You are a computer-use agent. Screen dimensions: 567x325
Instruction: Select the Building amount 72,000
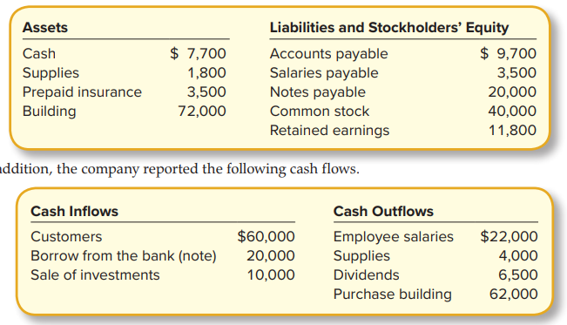[202, 112]
